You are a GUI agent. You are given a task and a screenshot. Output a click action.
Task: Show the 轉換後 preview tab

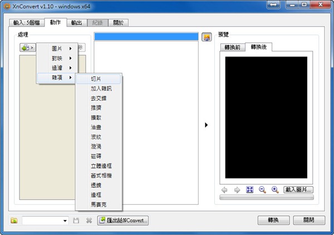tap(259, 47)
